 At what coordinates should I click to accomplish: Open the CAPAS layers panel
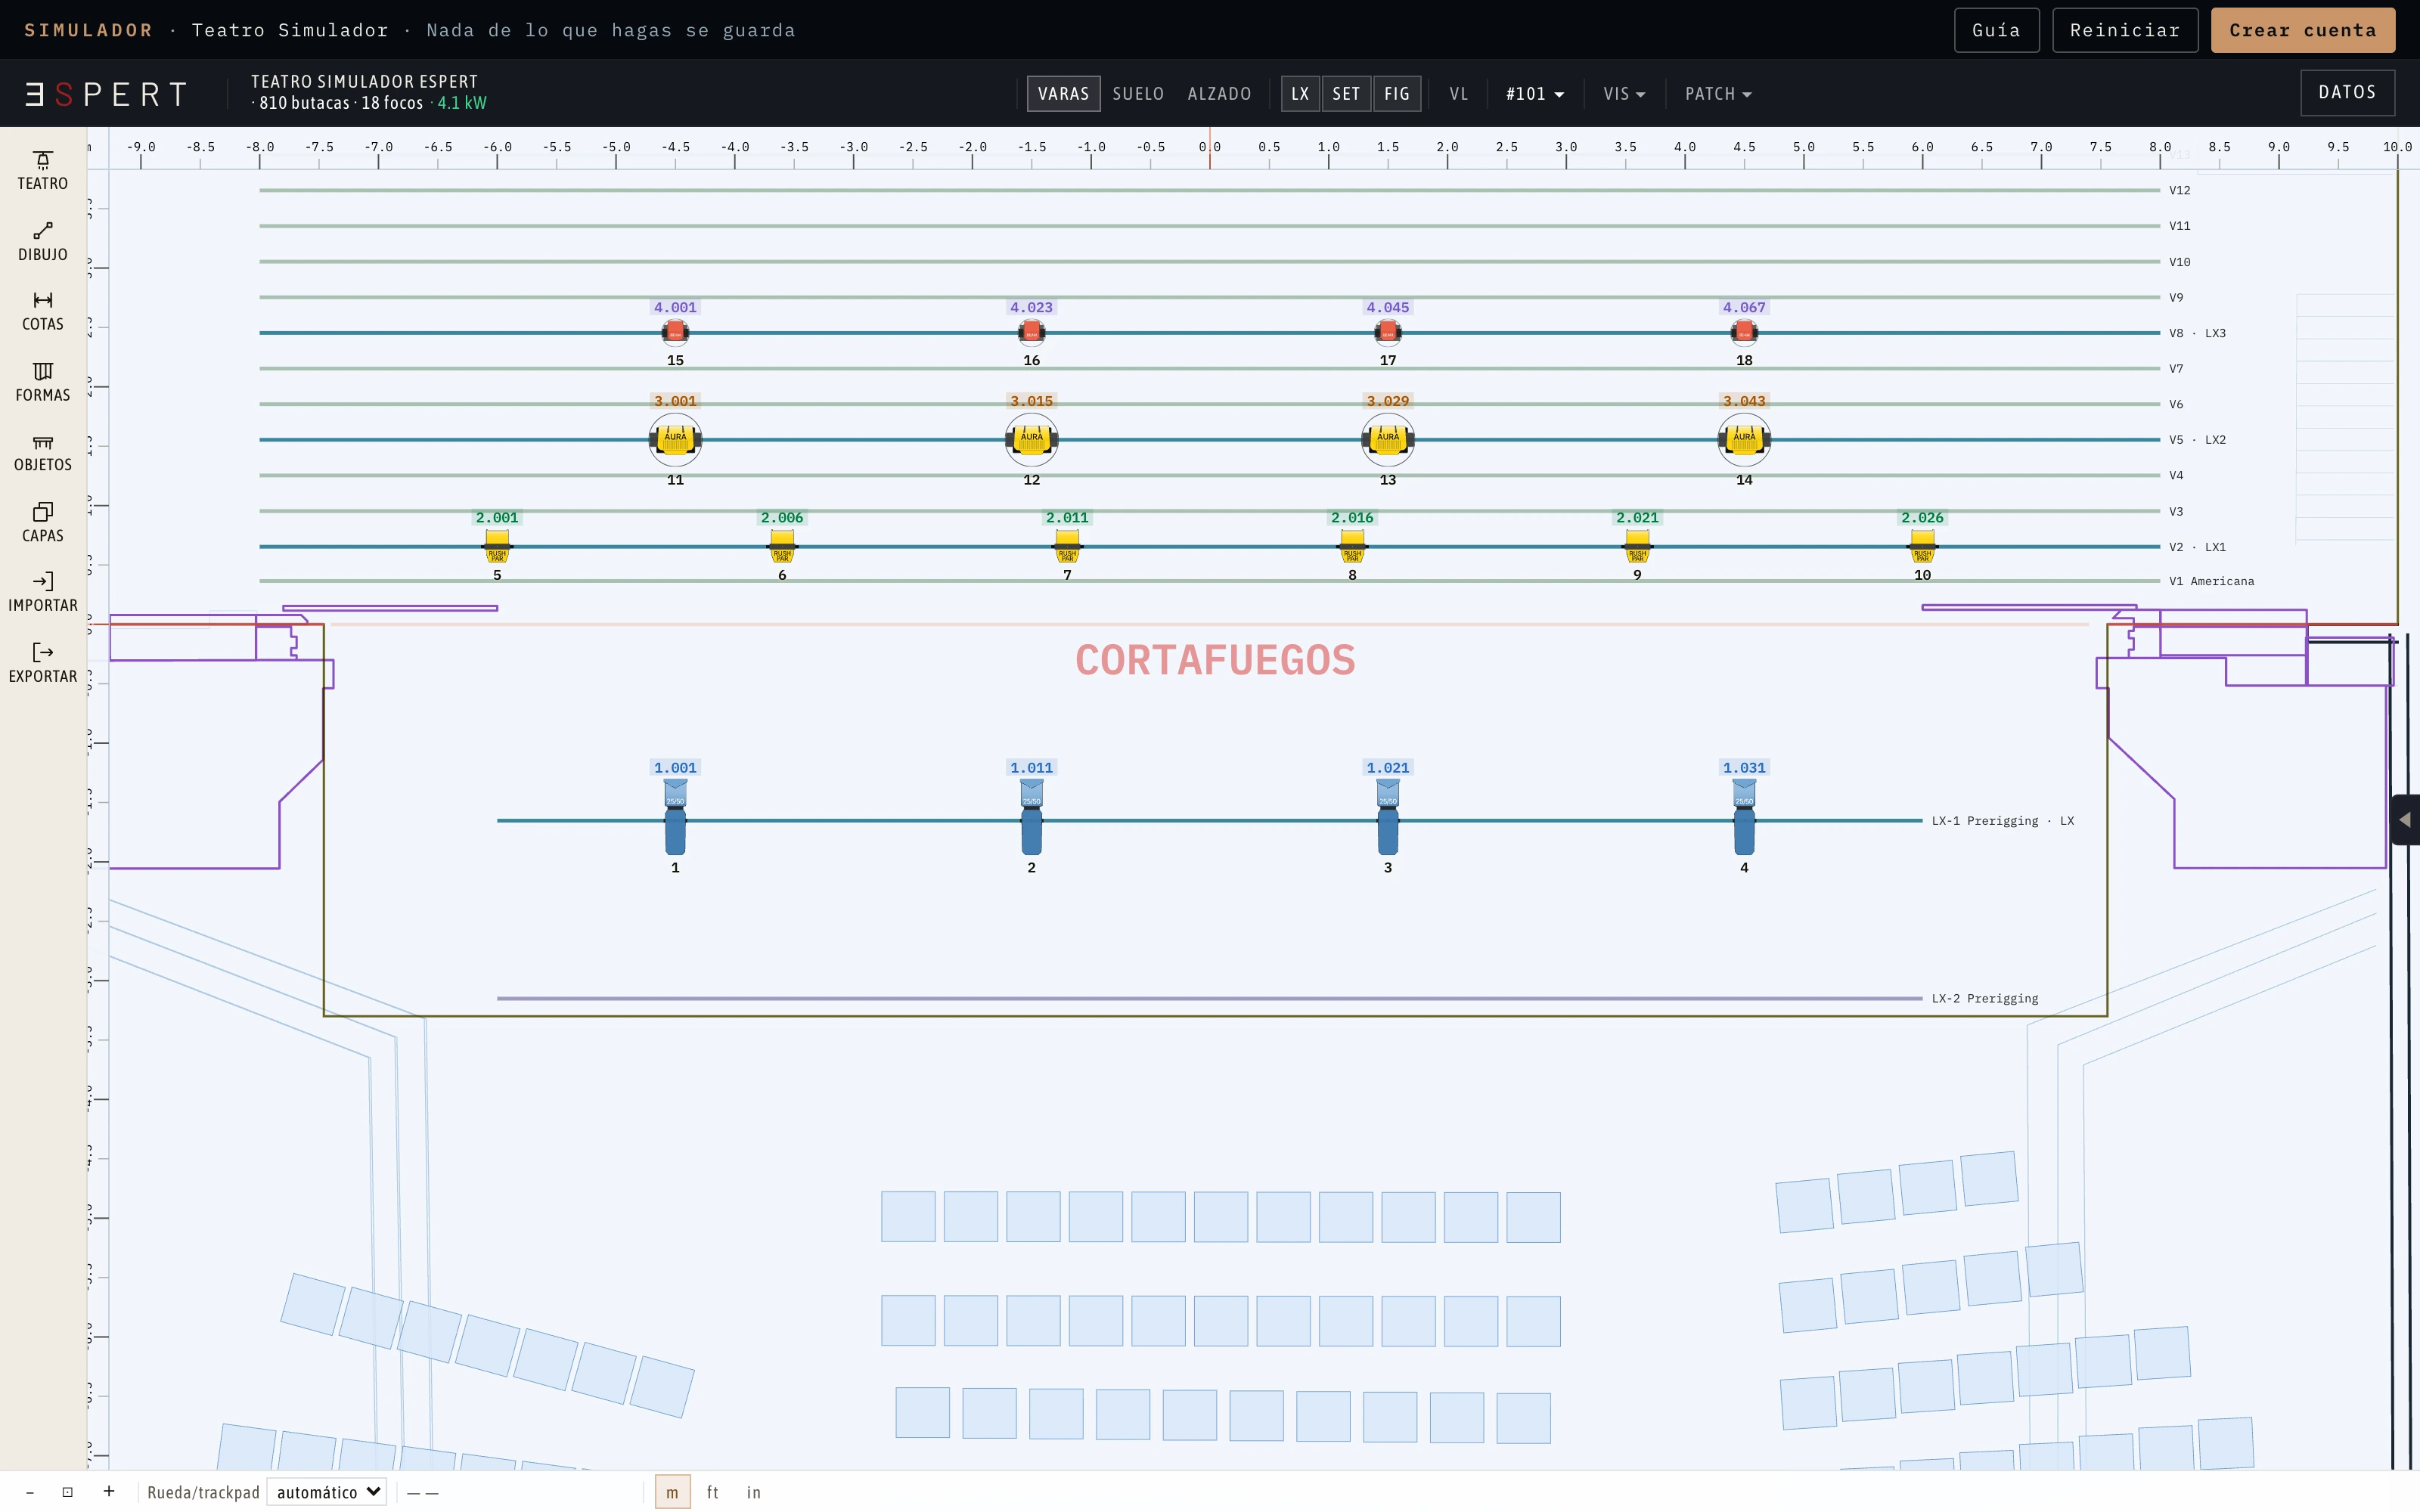[43, 523]
